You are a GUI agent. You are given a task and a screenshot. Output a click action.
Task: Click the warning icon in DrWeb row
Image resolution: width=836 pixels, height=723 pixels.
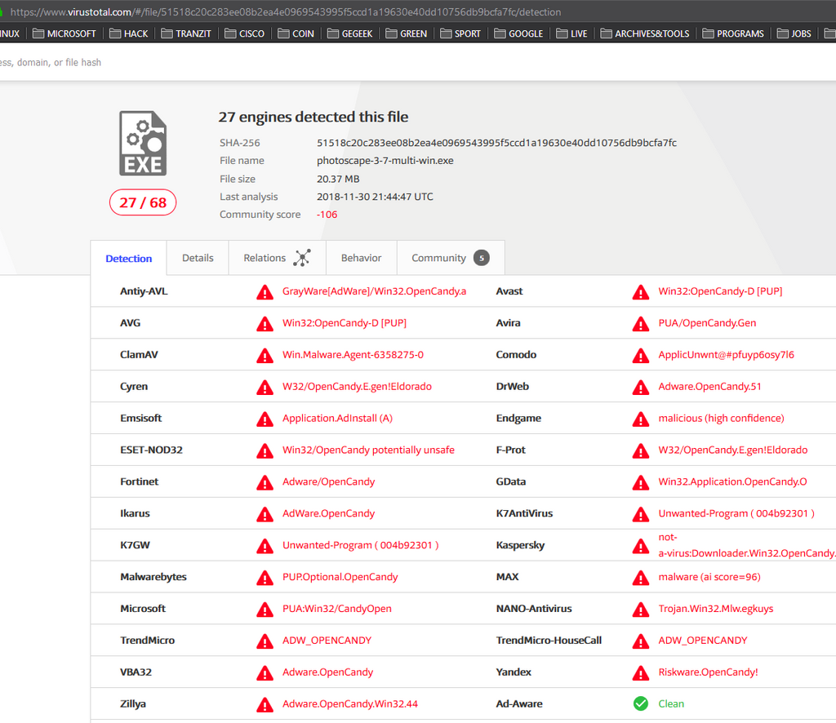pos(640,387)
